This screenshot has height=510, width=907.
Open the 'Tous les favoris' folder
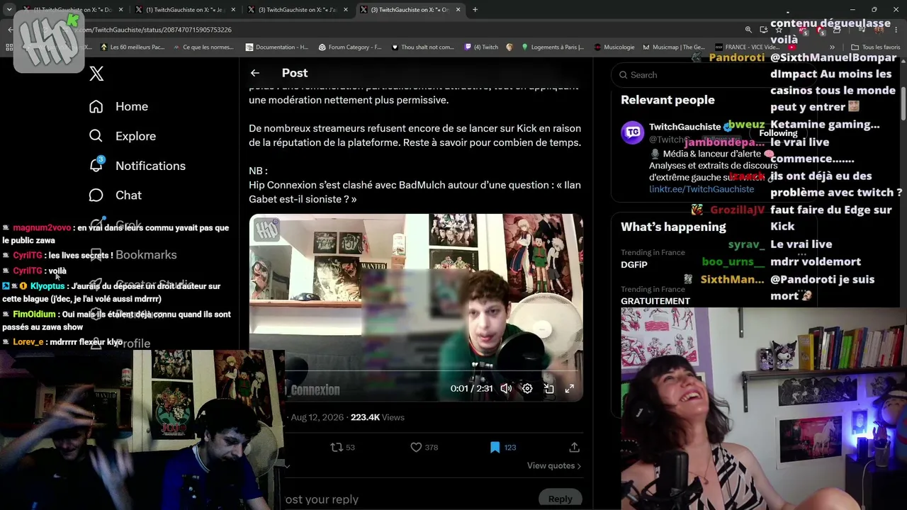pos(876,47)
